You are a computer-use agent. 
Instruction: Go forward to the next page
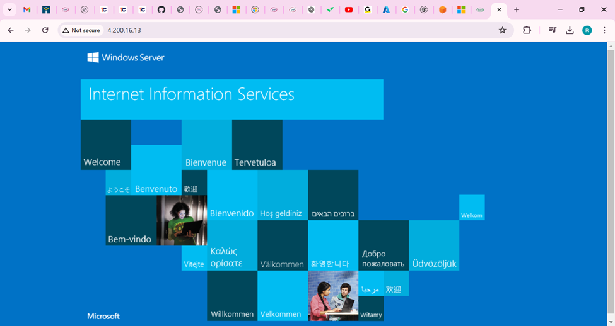coord(28,30)
